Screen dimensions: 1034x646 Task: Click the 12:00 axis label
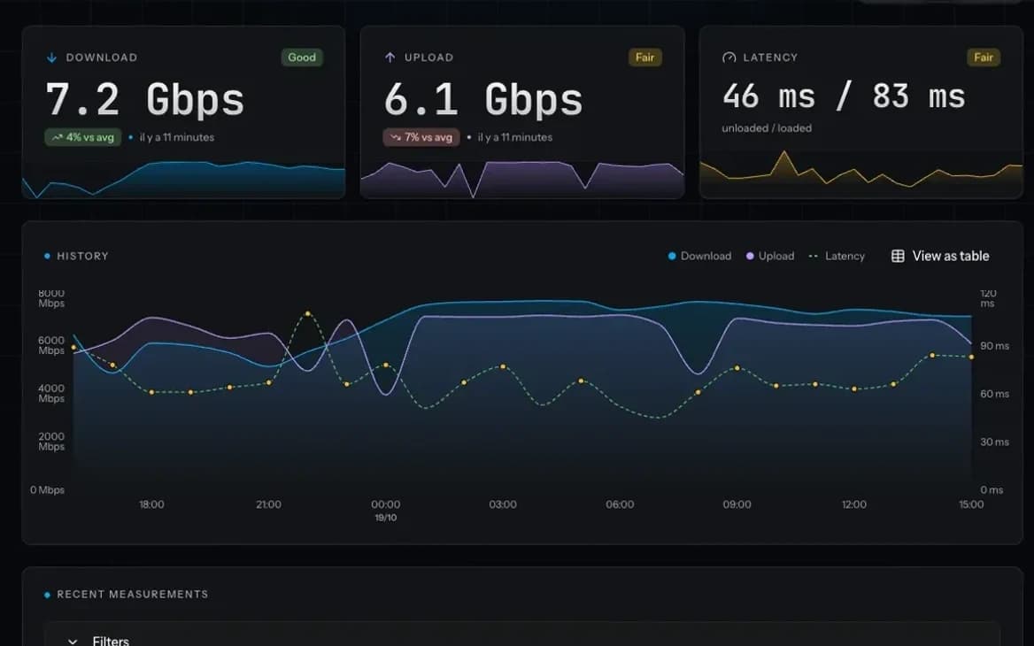(x=854, y=504)
